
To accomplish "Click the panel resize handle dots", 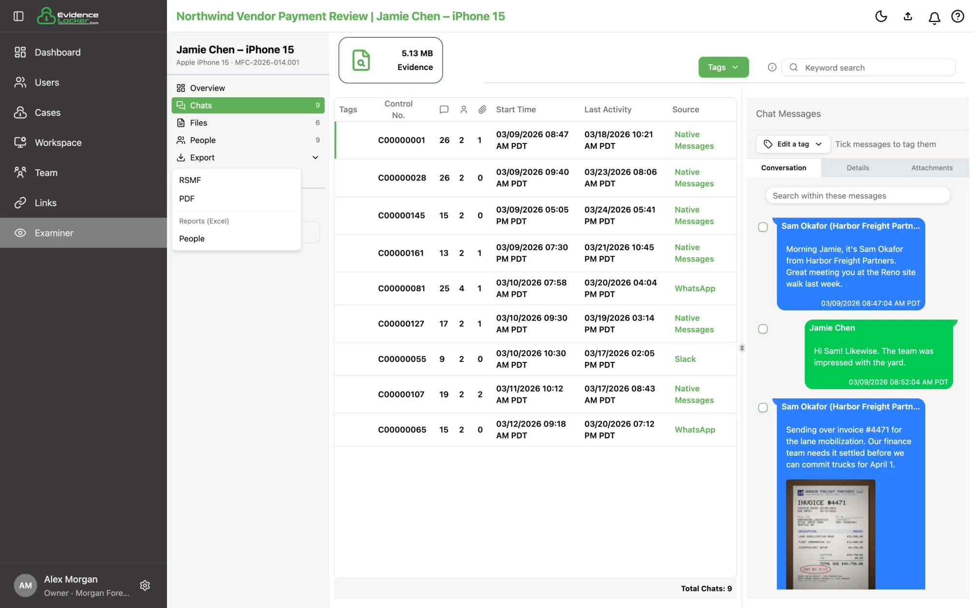I will pos(742,348).
